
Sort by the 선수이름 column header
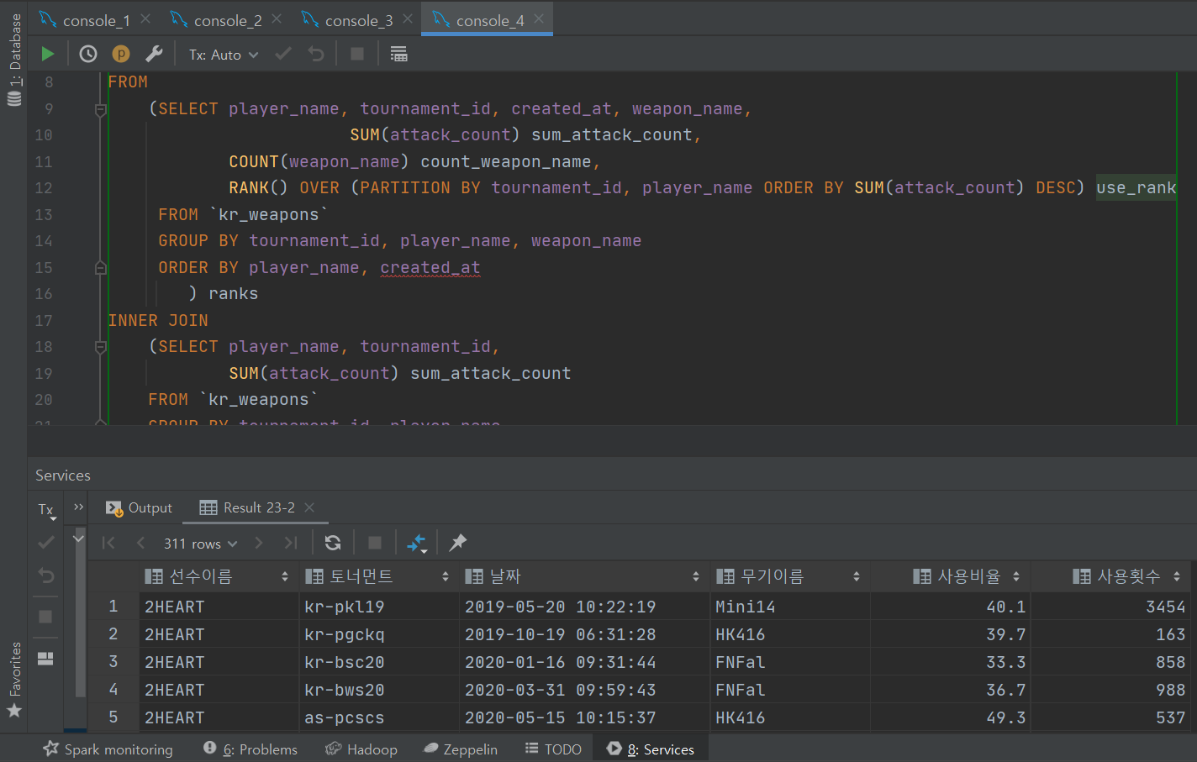[x=219, y=576]
